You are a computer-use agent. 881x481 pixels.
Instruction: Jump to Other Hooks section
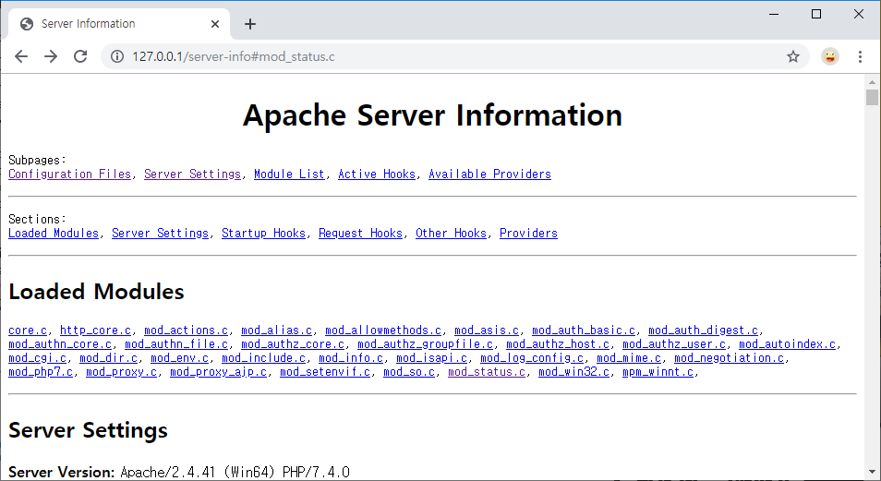[452, 234]
